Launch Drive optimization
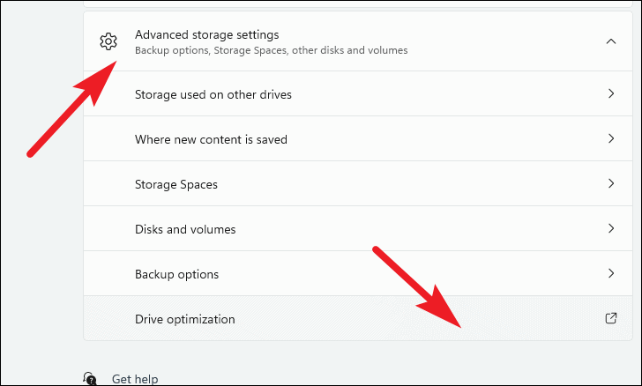Viewport: 642px width, 386px height. (x=358, y=318)
